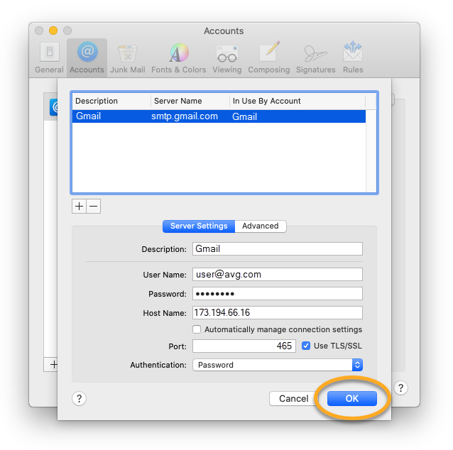Viewport: 453px width, 450px height.
Task: Sort by the Server Name column header
Action: pyautogui.click(x=190, y=101)
